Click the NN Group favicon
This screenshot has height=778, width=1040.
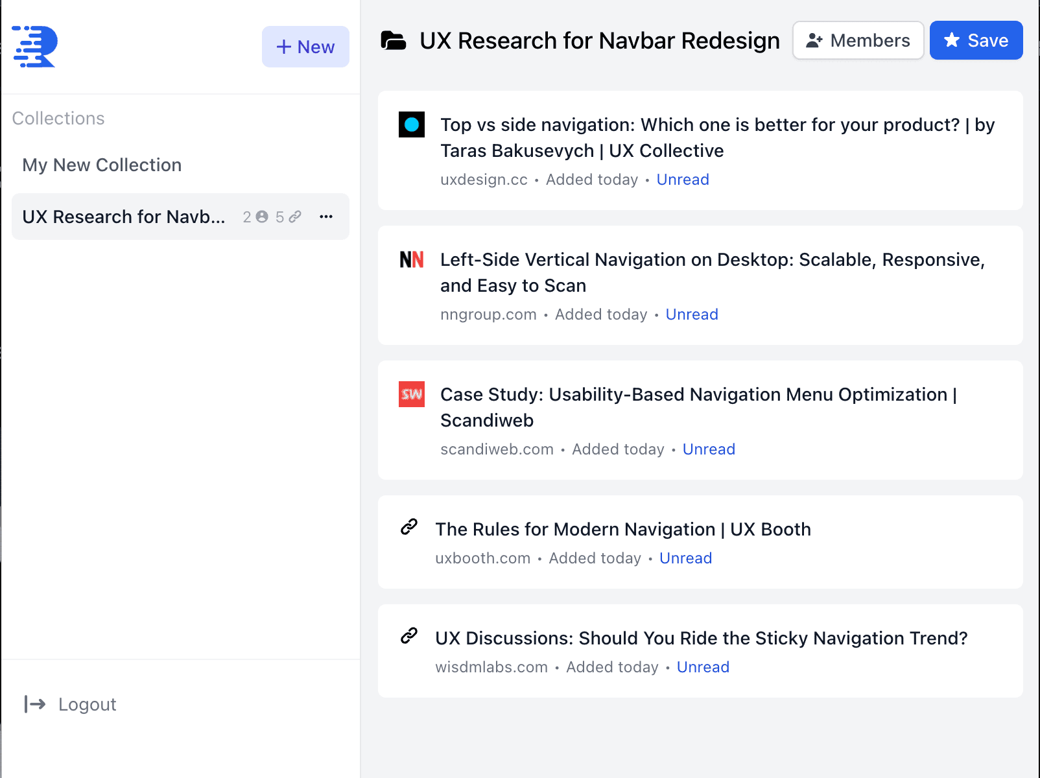click(x=412, y=259)
